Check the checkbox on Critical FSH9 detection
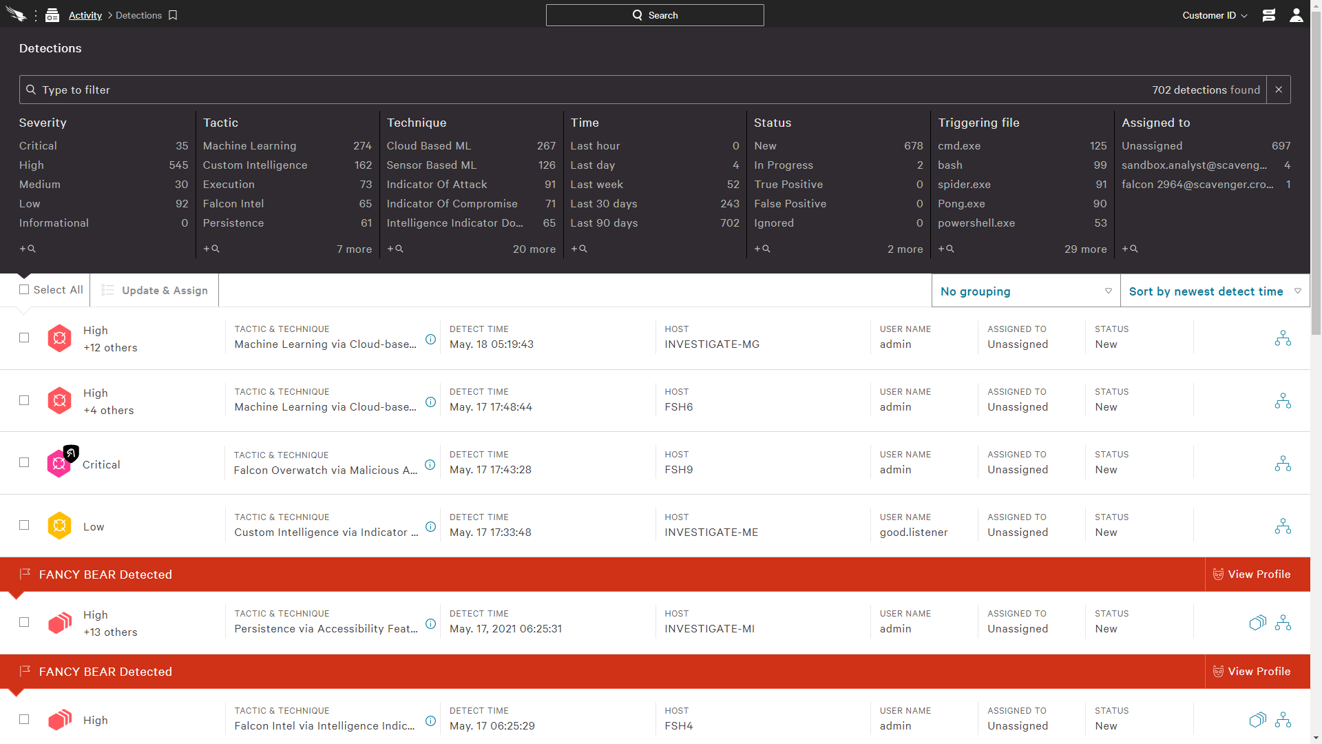Image resolution: width=1322 pixels, height=744 pixels. [25, 464]
